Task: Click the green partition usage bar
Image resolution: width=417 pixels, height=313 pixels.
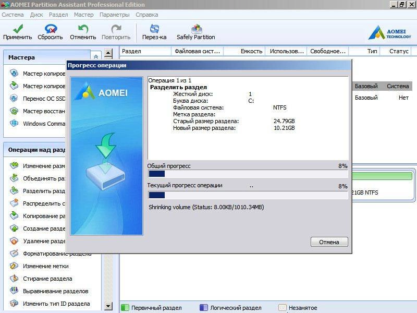Action: coord(382,176)
